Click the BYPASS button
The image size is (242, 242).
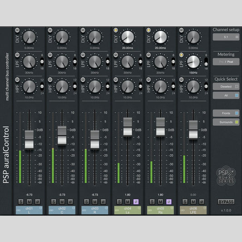226,202
